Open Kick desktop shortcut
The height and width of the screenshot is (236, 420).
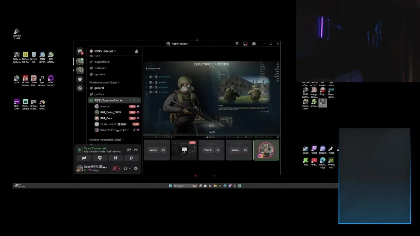[x=305, y=162]
